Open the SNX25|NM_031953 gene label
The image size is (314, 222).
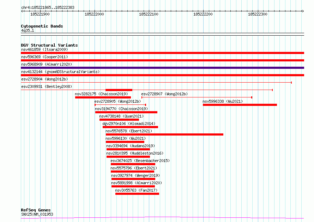pos(37,214)
